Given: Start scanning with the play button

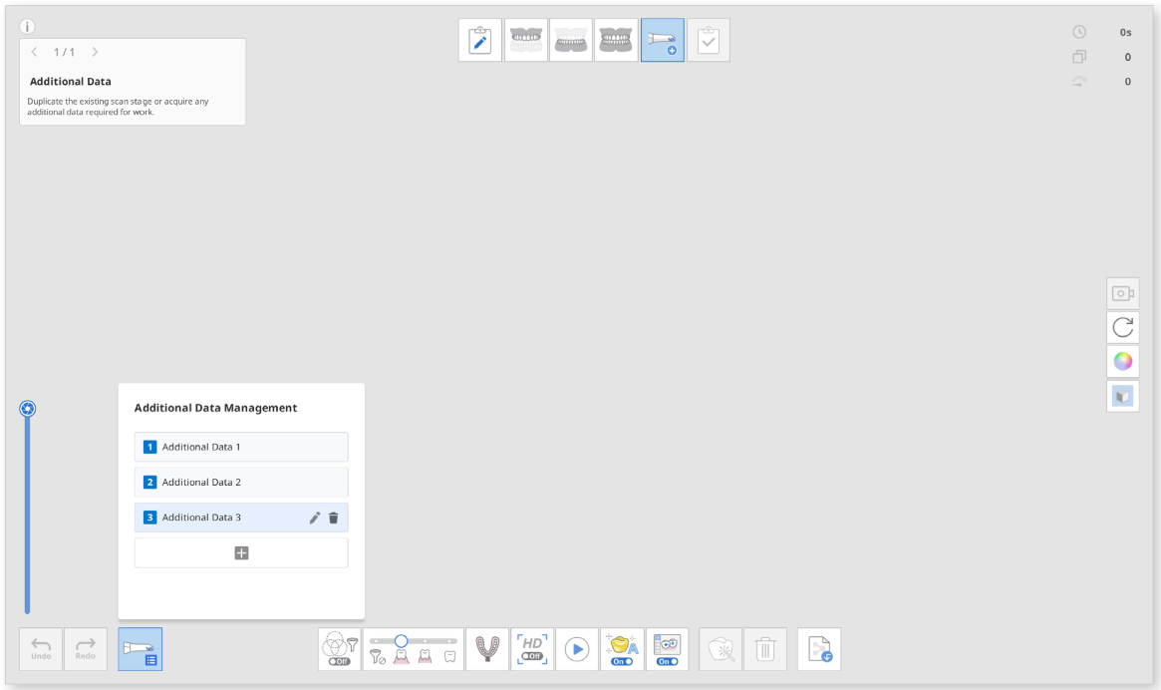Looking at the screenshot, I should pos(577,649).
